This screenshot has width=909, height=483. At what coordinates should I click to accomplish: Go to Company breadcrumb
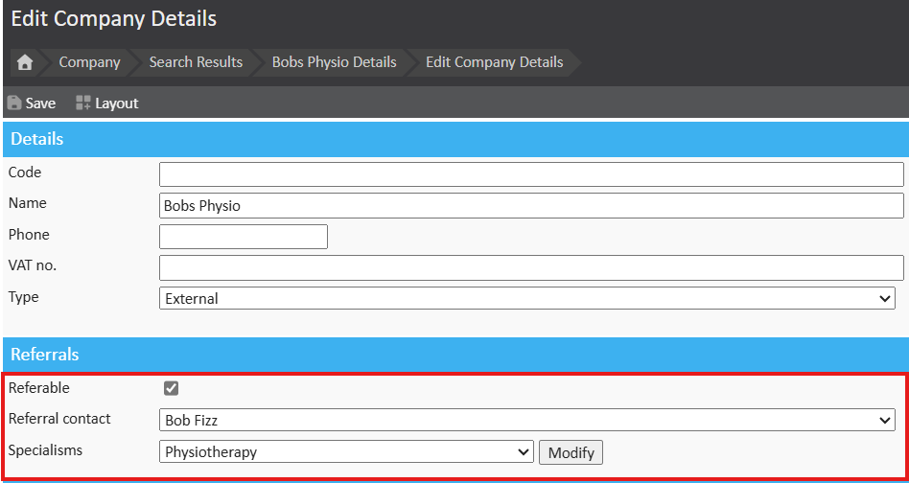coord(89,62)
